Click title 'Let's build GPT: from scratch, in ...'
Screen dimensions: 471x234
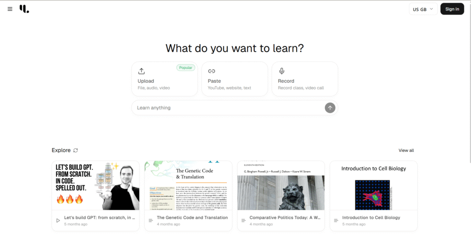click(x=99, y=218)
